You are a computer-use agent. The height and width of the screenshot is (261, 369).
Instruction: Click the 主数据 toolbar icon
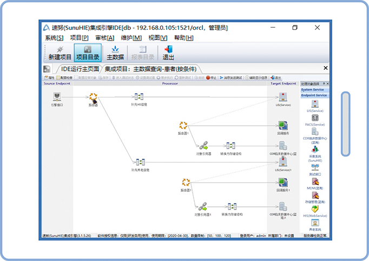click(115, 53)
